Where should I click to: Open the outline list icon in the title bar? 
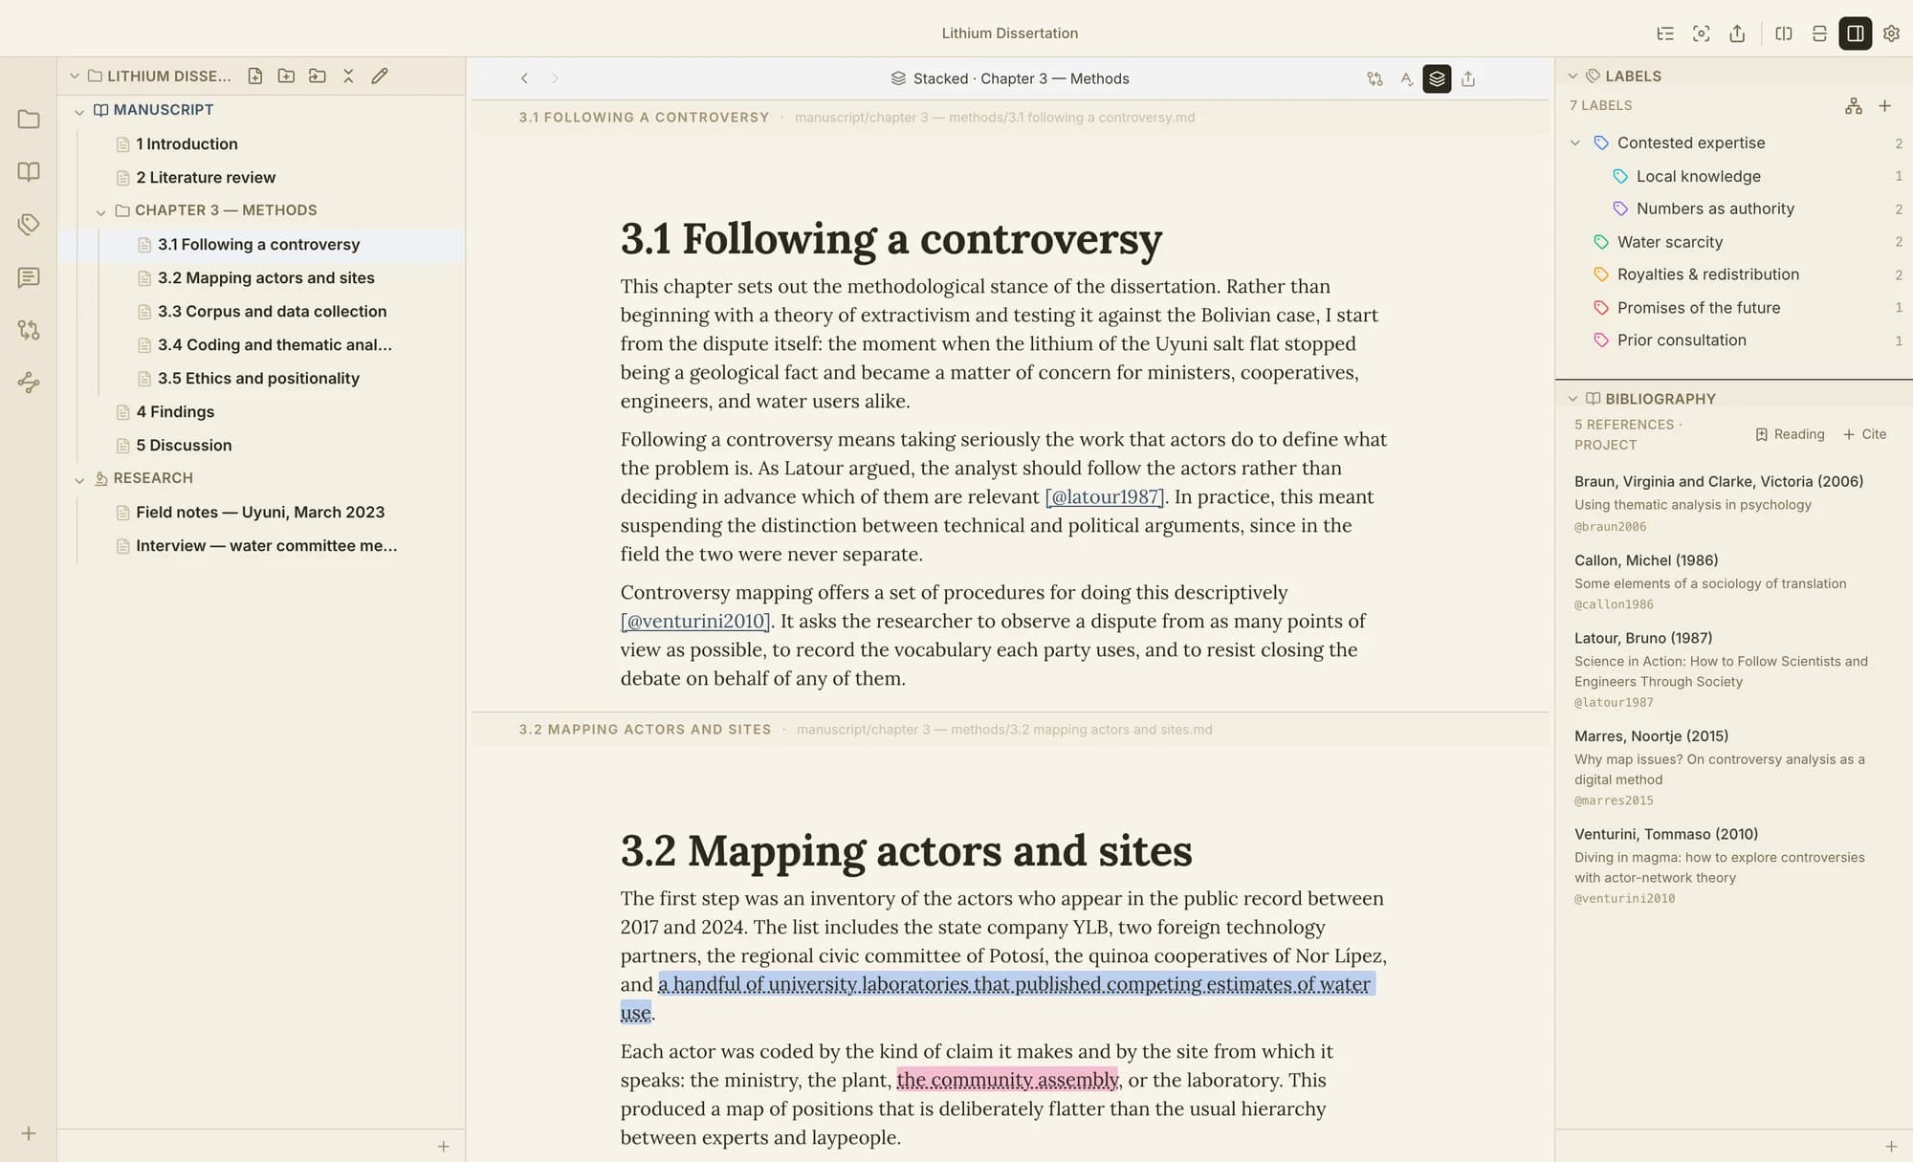pyautogui.click(x=1665, y=33)
